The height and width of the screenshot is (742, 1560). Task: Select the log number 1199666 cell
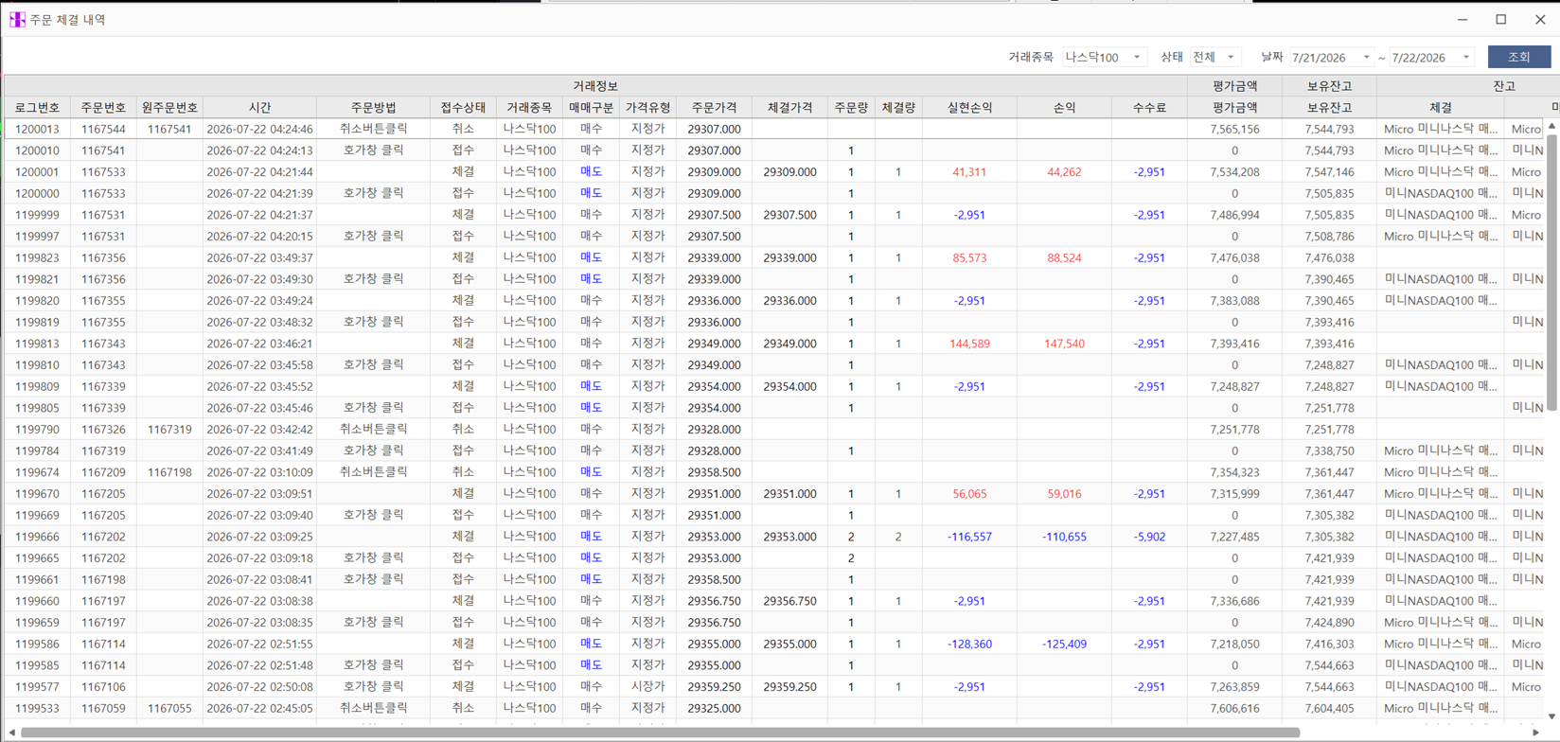click(38, 537)
